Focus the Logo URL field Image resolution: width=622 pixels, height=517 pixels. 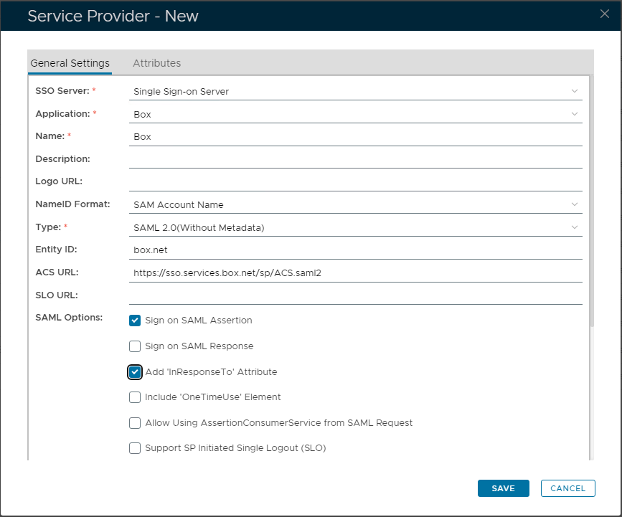355,182
